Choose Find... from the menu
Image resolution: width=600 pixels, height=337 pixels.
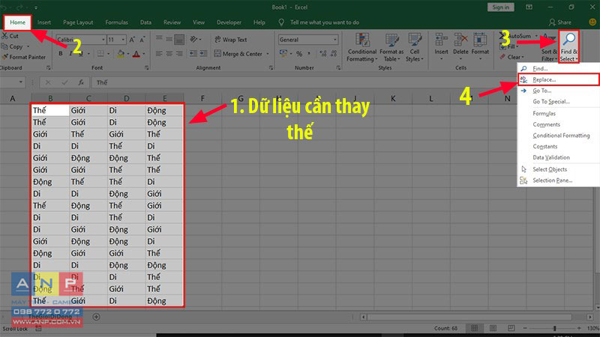coord(558,69)
